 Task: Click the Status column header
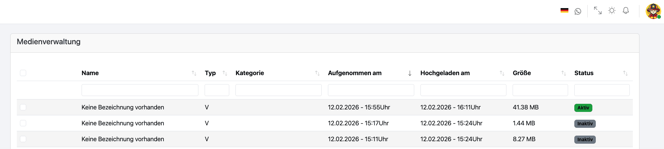point(584,73)
